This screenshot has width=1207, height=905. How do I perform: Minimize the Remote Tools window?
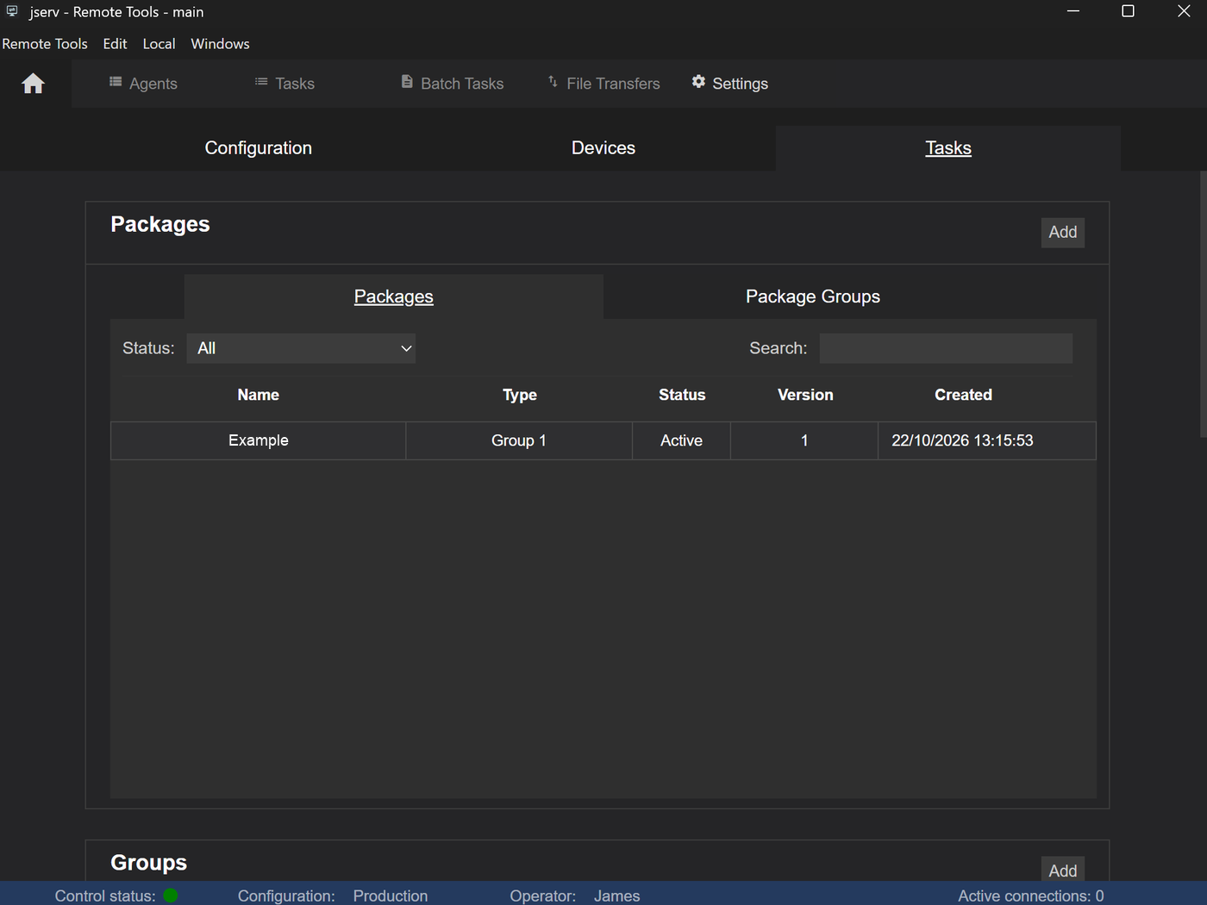click(x=1073, y=11)
